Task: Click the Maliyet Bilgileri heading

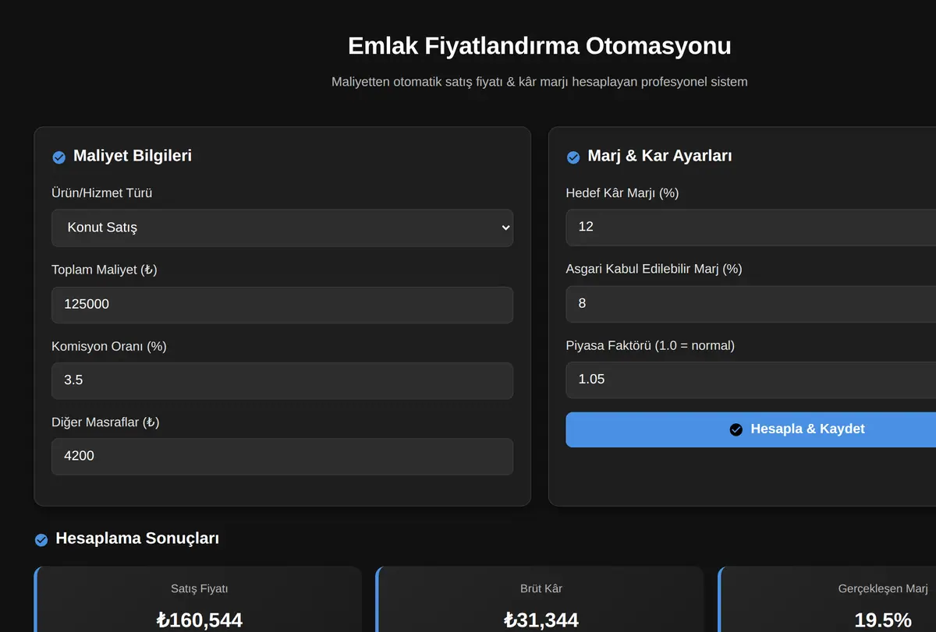Action: (x=133, y=156)
